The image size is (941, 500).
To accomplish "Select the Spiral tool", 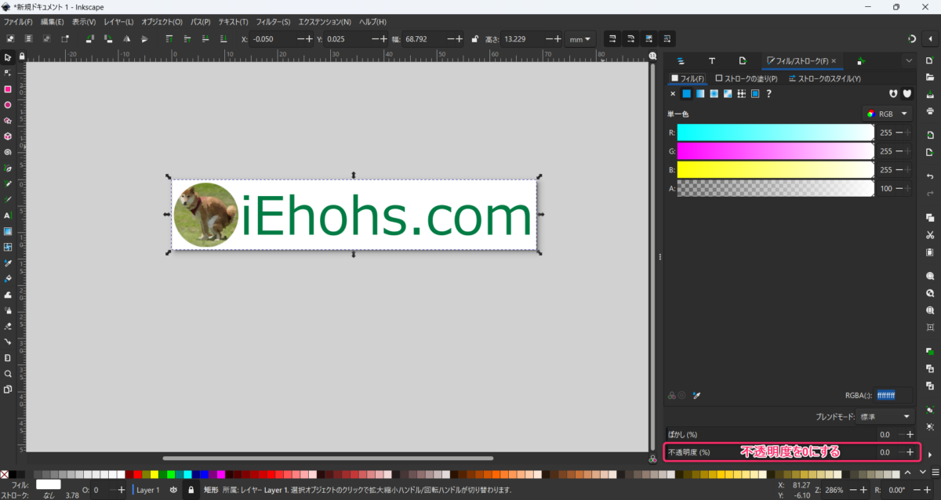I will pos(8,152).
